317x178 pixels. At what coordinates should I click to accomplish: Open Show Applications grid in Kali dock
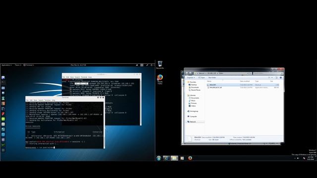click(3, 150)
